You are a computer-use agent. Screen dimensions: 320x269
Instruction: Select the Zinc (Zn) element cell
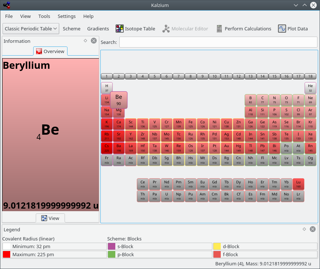pos(238,124)
